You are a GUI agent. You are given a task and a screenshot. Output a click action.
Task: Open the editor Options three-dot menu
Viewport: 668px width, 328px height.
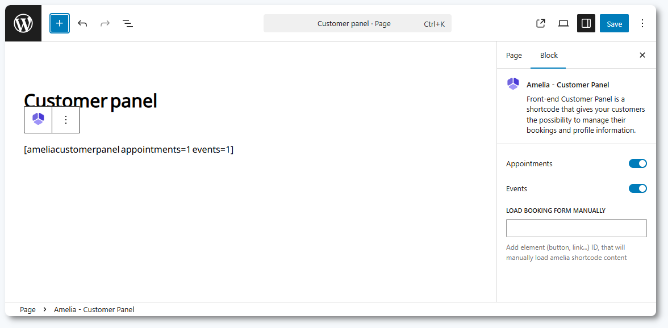click(x=642, y=24)
